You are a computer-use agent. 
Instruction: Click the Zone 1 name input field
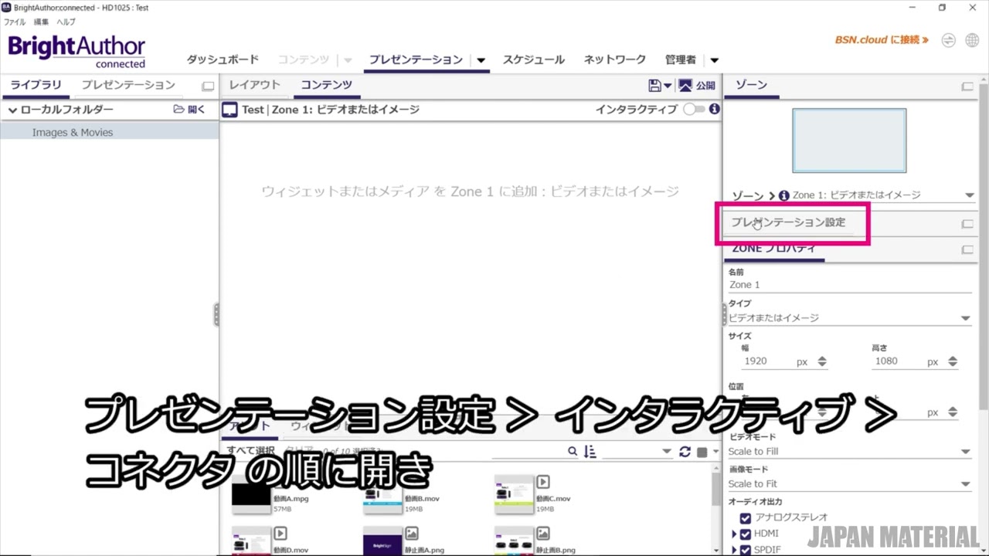850,285
